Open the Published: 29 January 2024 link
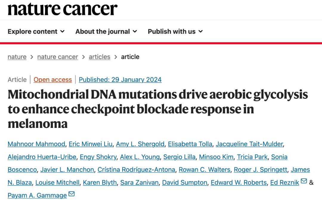Image resolution: width=322 pixels, height=203 pixels. click(x=120, y=80)
